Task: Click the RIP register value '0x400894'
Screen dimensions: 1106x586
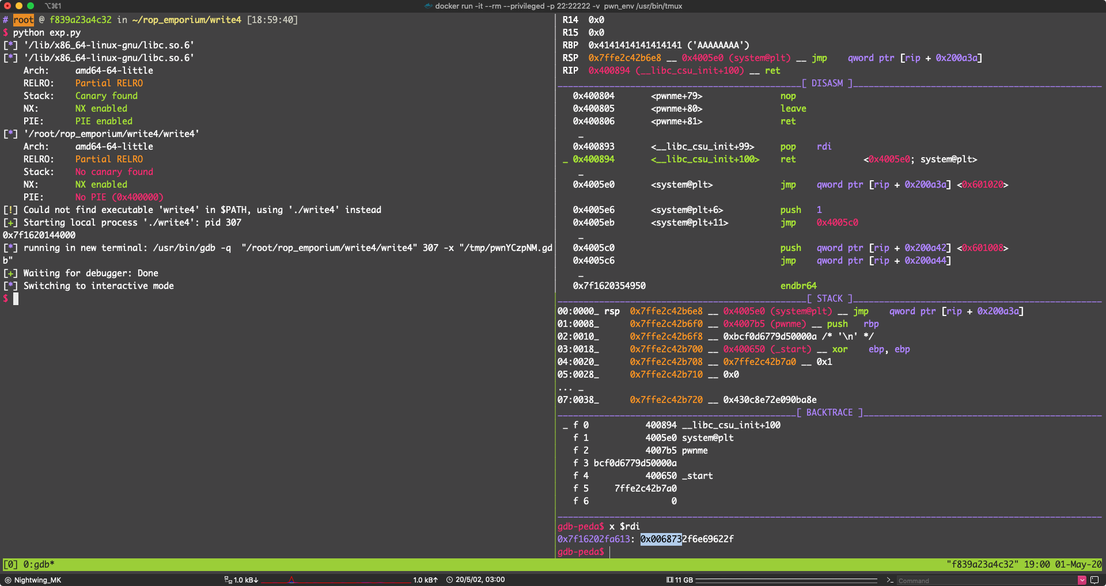Action: point(609,70)
